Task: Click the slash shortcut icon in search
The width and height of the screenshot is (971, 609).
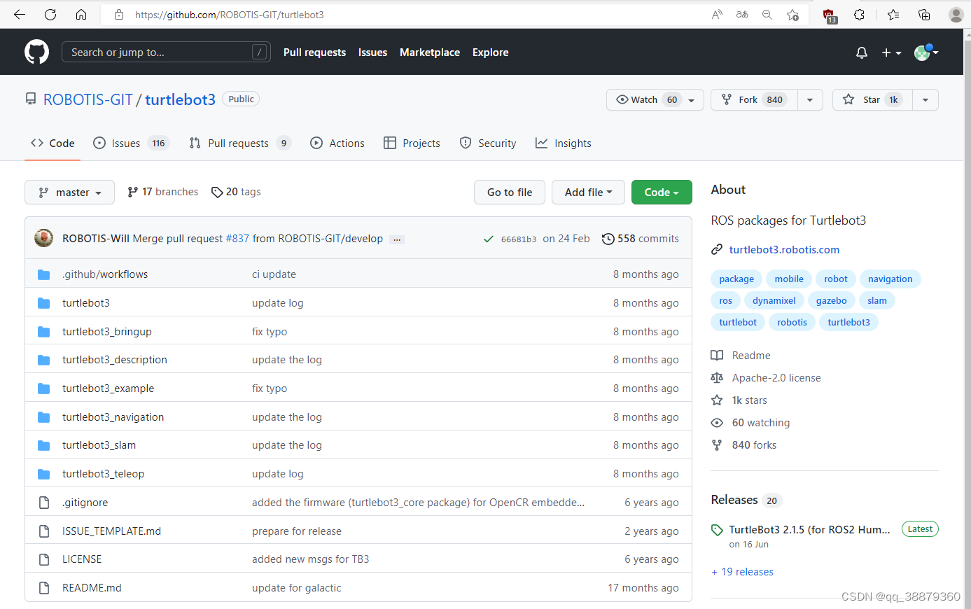Action: (259, 52)
